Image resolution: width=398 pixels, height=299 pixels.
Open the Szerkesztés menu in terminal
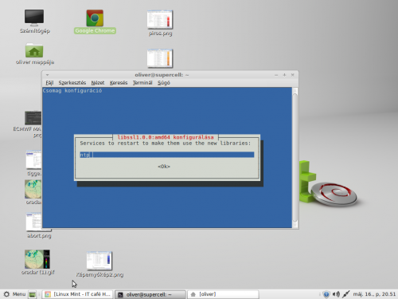point(72,83)
